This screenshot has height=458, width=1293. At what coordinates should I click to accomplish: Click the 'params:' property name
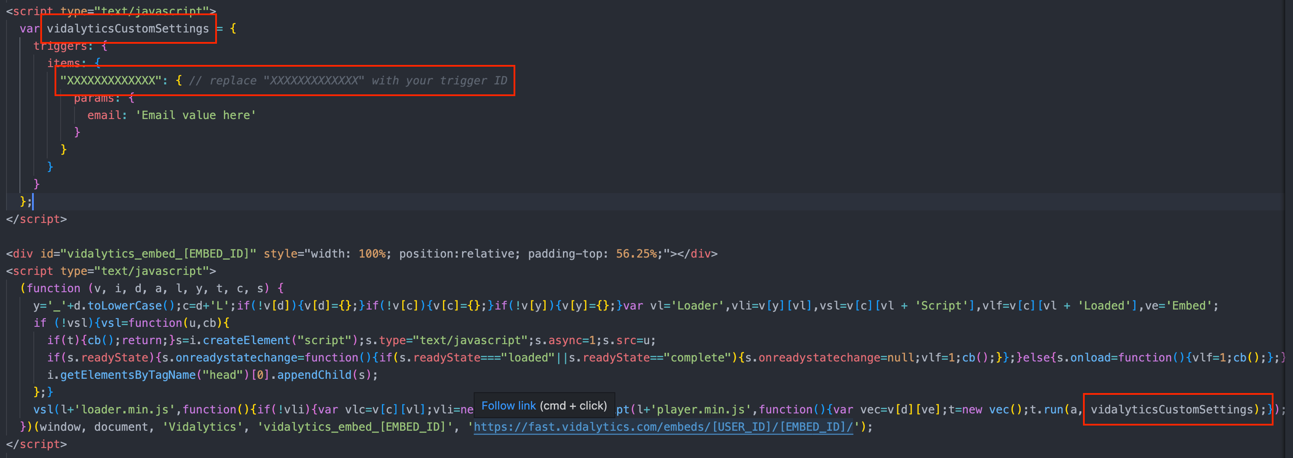coord(97,98)
